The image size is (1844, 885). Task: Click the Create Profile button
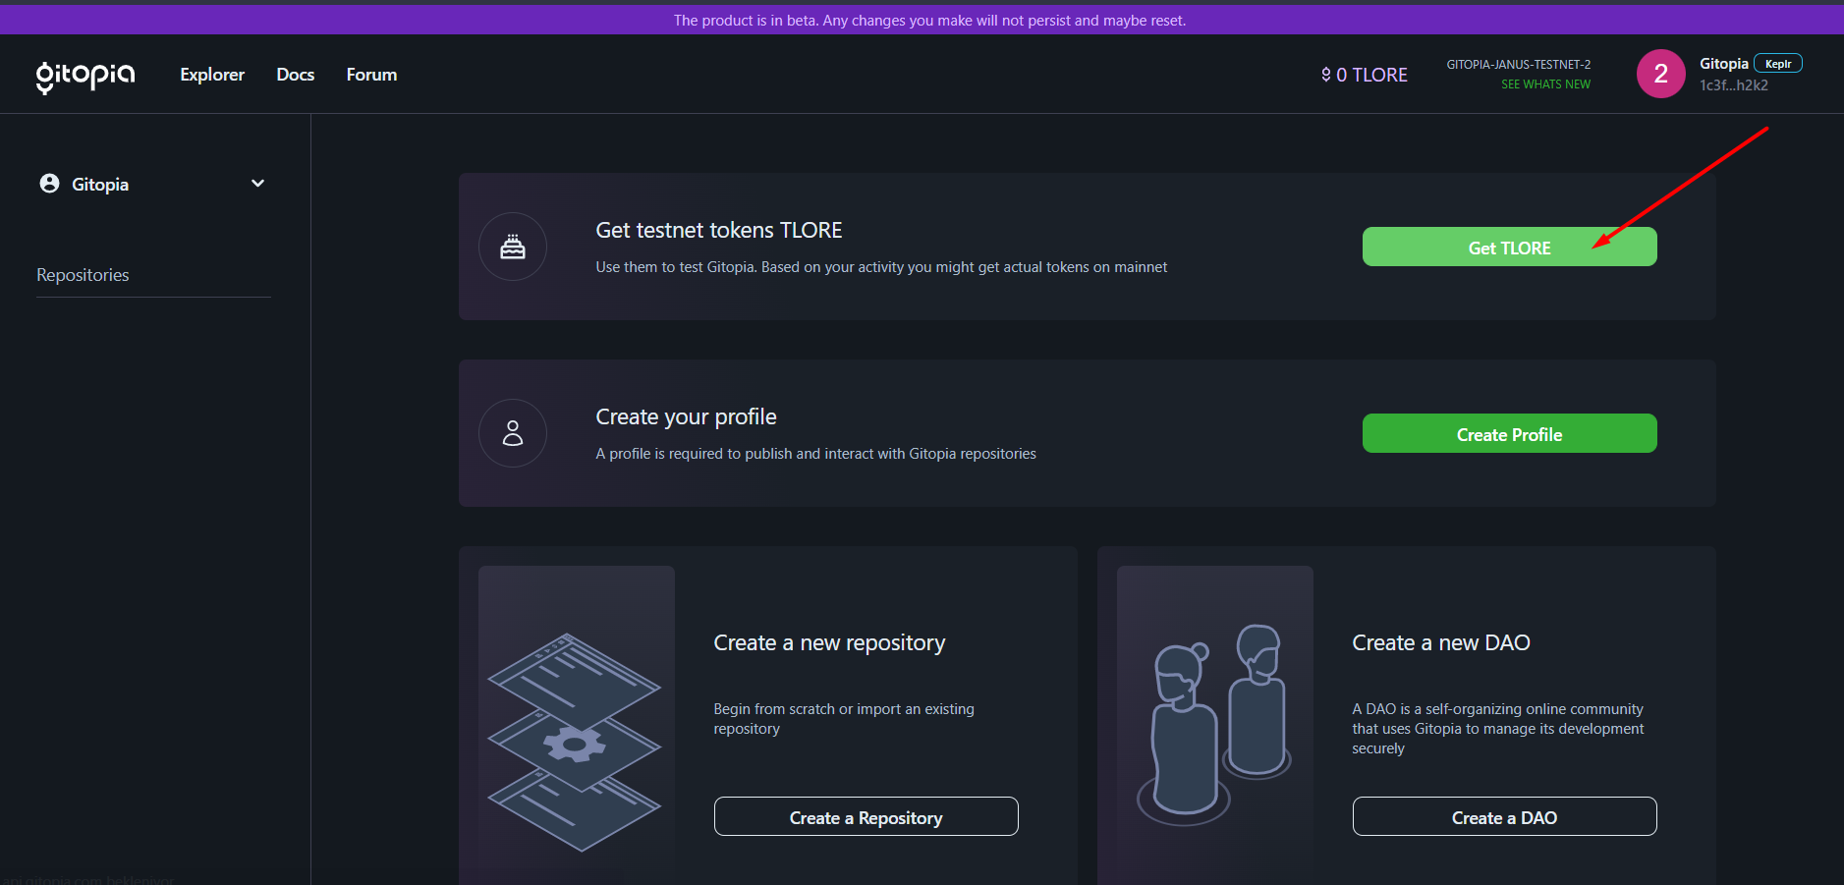(x=1509, y=433)
